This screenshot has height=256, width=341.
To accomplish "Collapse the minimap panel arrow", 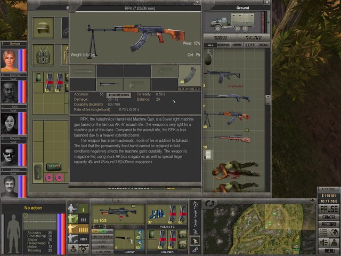I will (313, 201).
